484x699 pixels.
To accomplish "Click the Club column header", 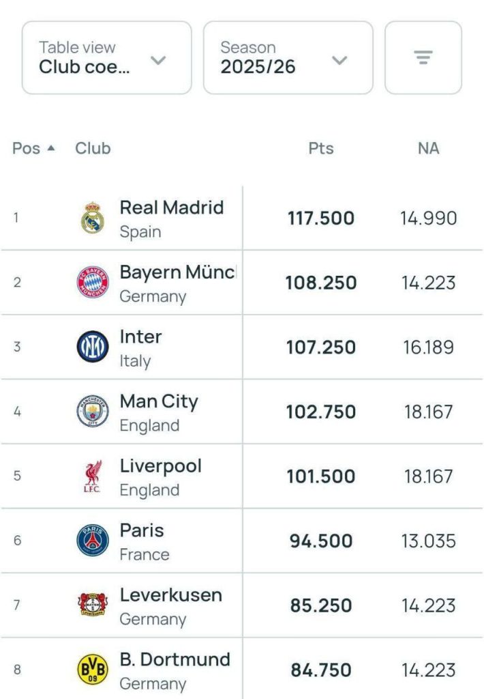I will (93, 148).
